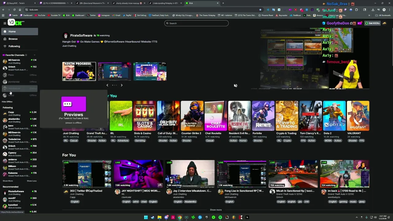The width and height of the screenshot is (393, 221).
Task: Open Jay Z interview bReakdown stream title
Action: point(193,191)
